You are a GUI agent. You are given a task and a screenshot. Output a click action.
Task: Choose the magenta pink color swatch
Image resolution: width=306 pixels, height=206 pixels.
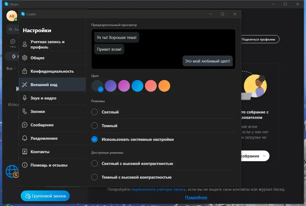coord(124,86)
